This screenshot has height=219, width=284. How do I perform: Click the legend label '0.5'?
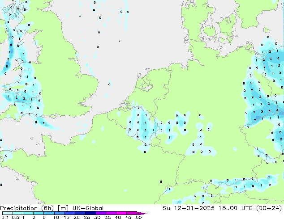(15, 217)
